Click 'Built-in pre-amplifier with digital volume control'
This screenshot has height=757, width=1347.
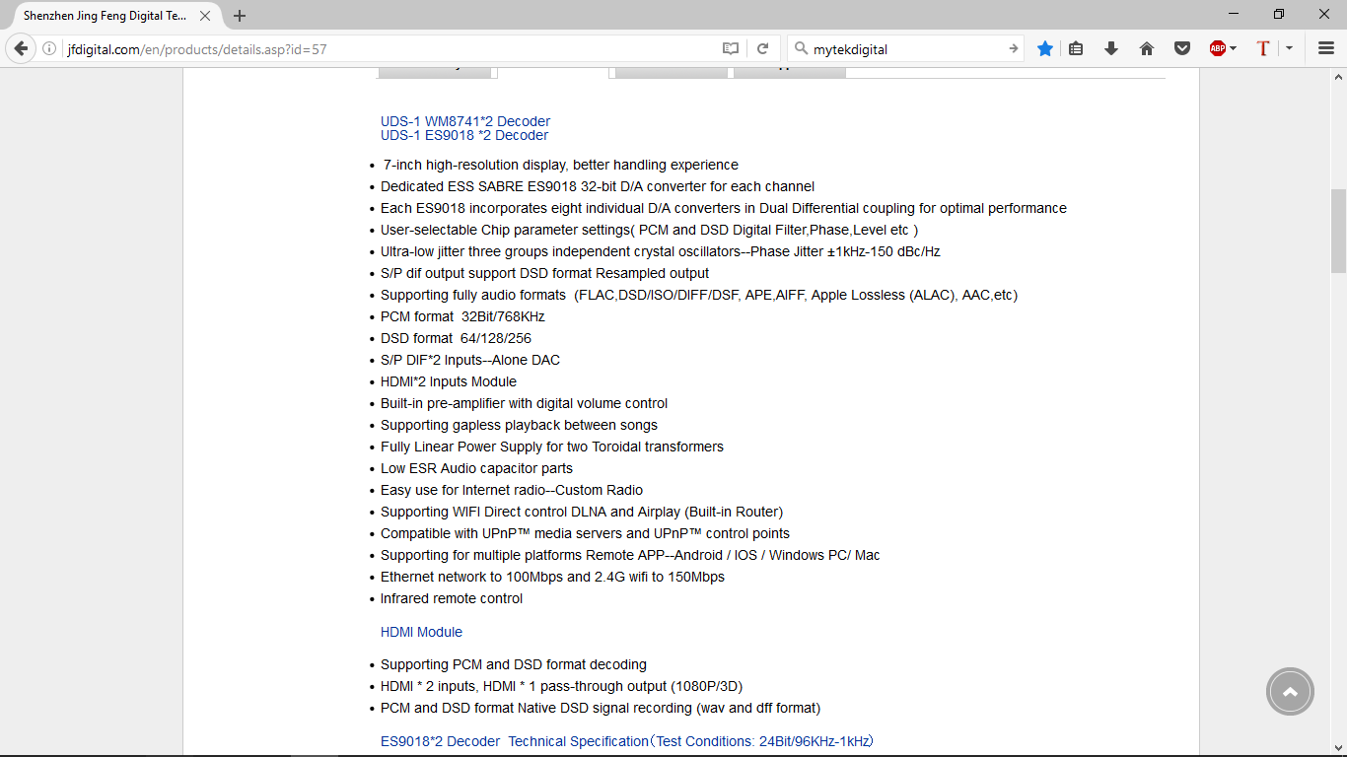tap(524, 403)
